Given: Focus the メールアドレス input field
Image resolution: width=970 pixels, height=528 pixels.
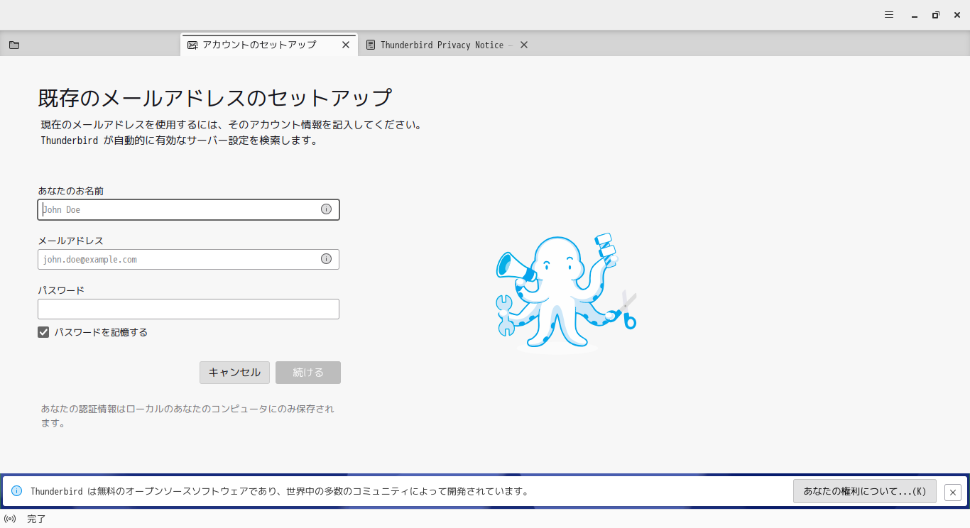Looking at the screenshot, I should pyautogui.click(x=188, y=259).
